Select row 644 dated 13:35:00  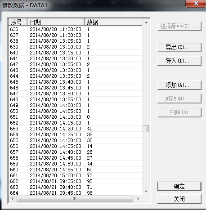76,76
